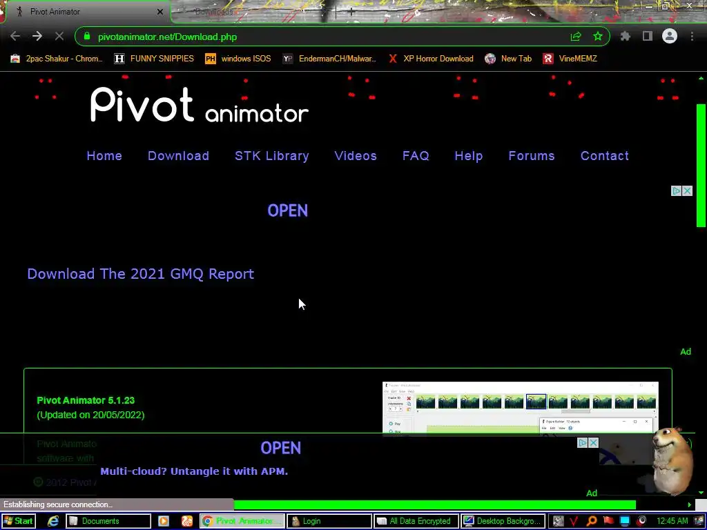Open the windows ISOS bookmark
Screen dimensions: 707x530
tap(238, 59)
